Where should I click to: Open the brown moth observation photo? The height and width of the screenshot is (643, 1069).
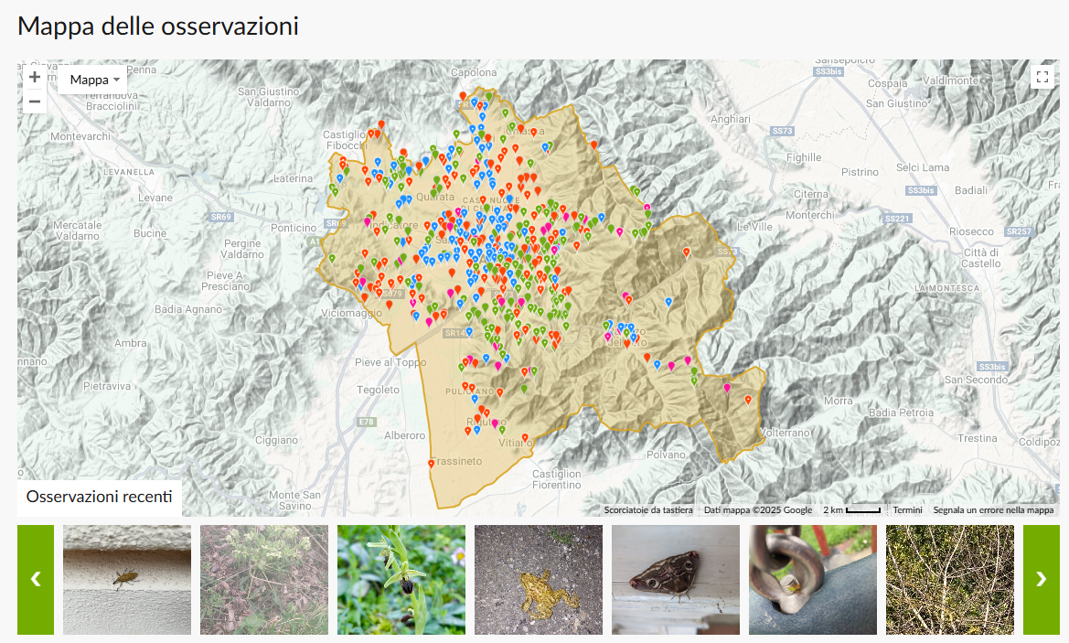point(675,580)
